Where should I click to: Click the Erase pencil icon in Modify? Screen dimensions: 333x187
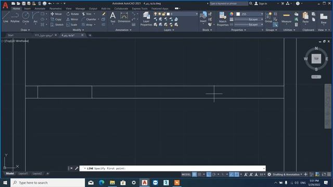coord(104,14)
